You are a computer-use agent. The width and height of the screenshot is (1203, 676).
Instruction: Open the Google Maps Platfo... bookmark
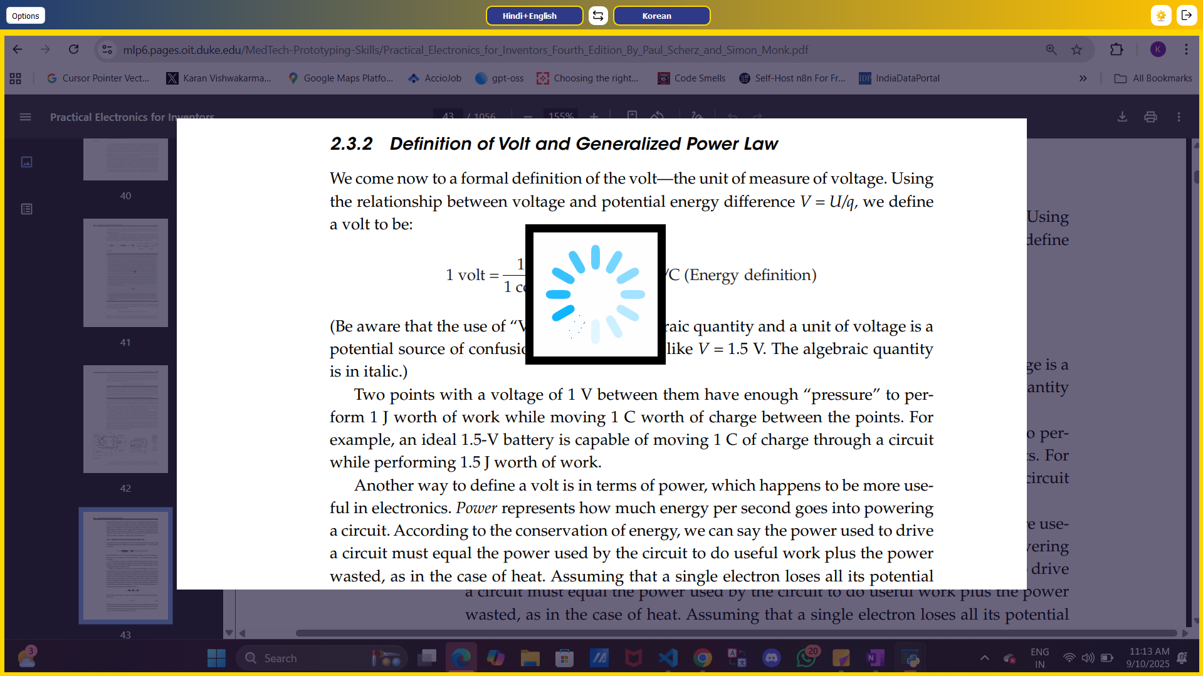click(340, 78)
